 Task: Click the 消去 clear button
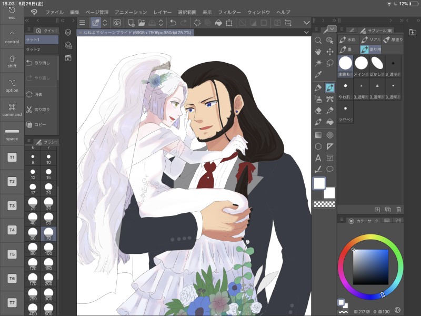coord(41,94)
